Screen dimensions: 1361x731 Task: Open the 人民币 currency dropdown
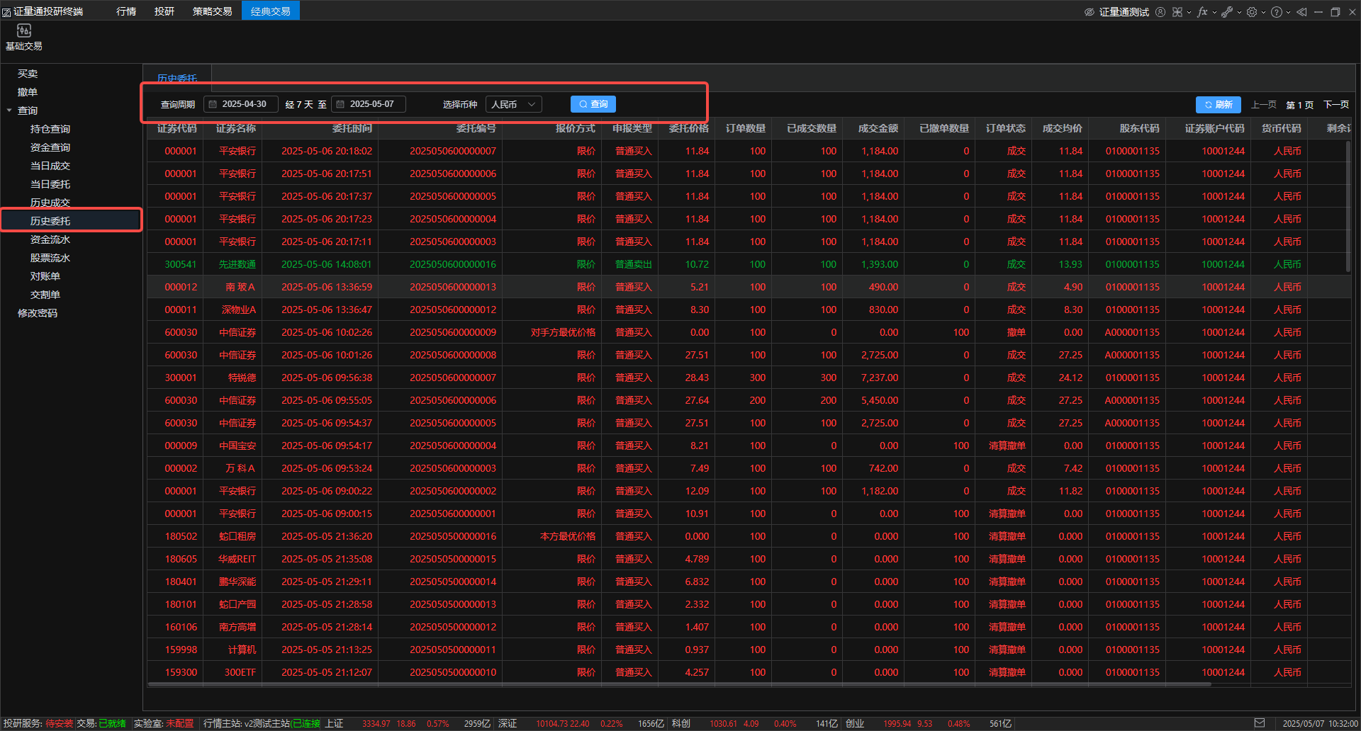[x=514, y=104]
